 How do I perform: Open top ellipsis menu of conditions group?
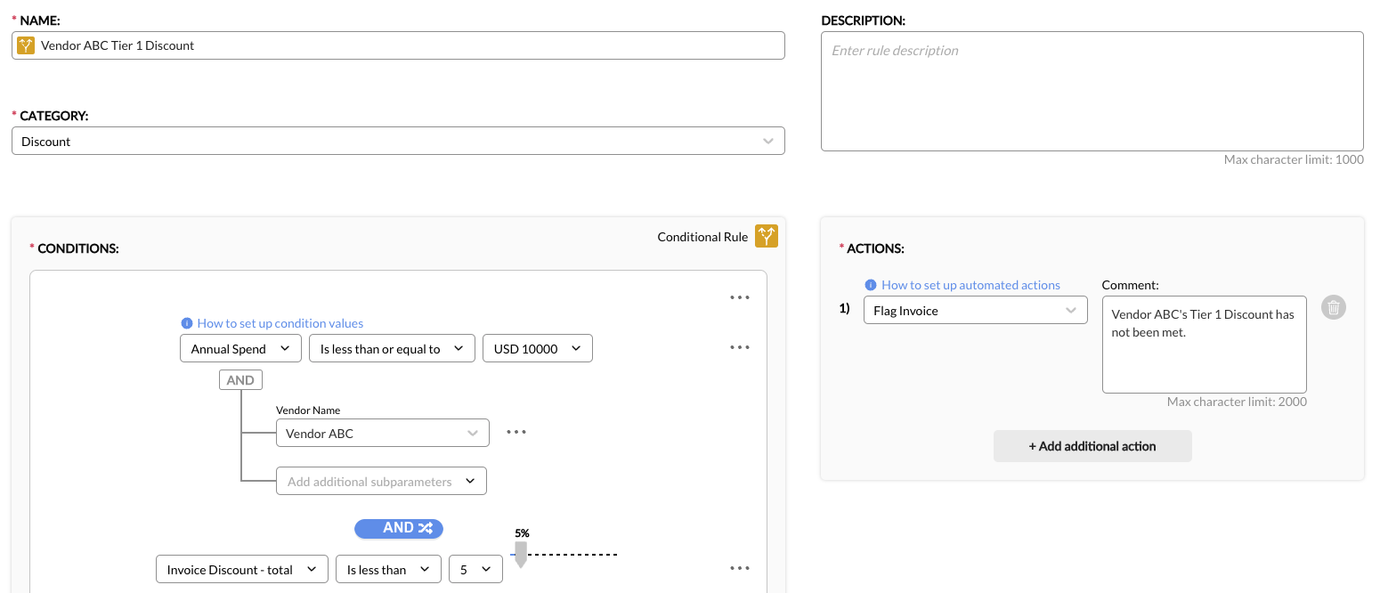pyautogui.click(x=740, y=297)
